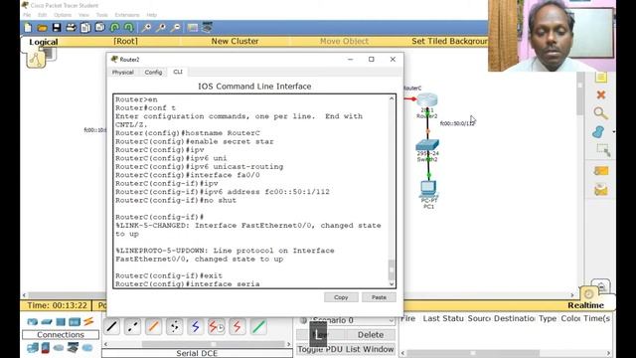Click the PC1 device on the workspace

428,189
